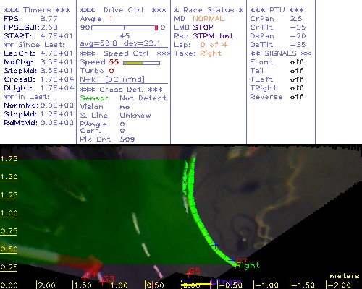
Task: Click the green Right label at the curve's end
Action: (248, 265)
